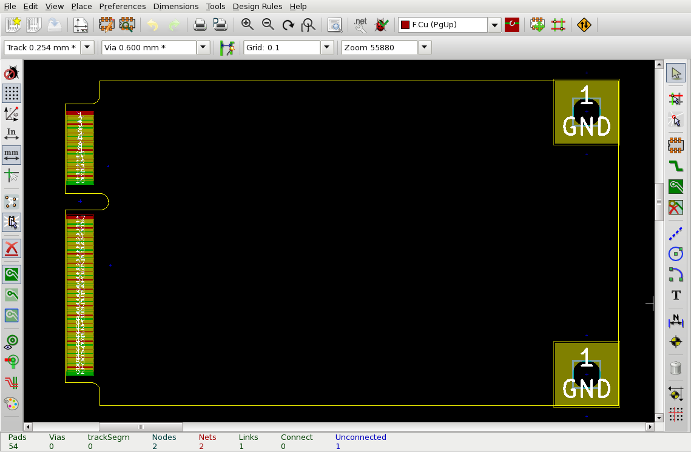Click the Print board button
This screenshot has width=691, height=452.
pos(200,25)
